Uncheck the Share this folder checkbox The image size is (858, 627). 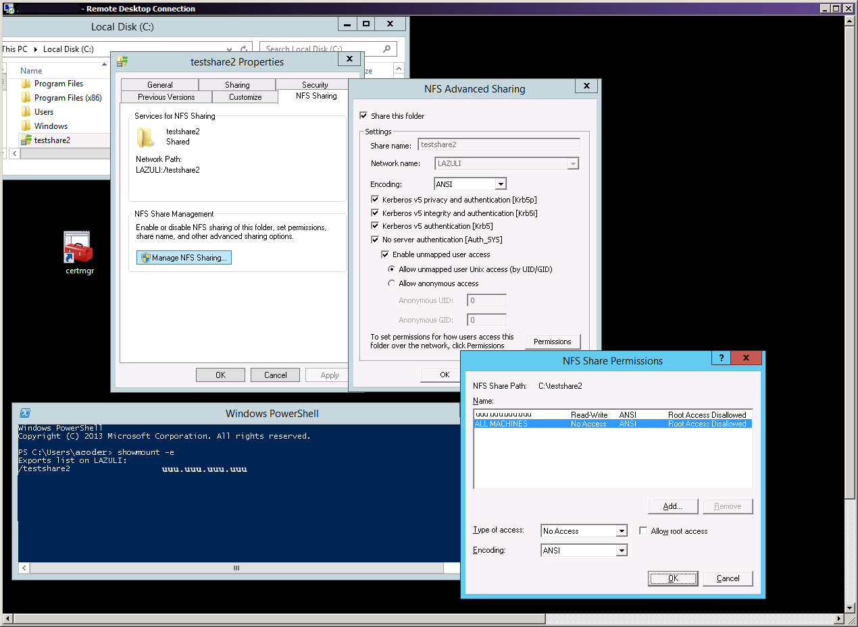click(x=364, y=116)
